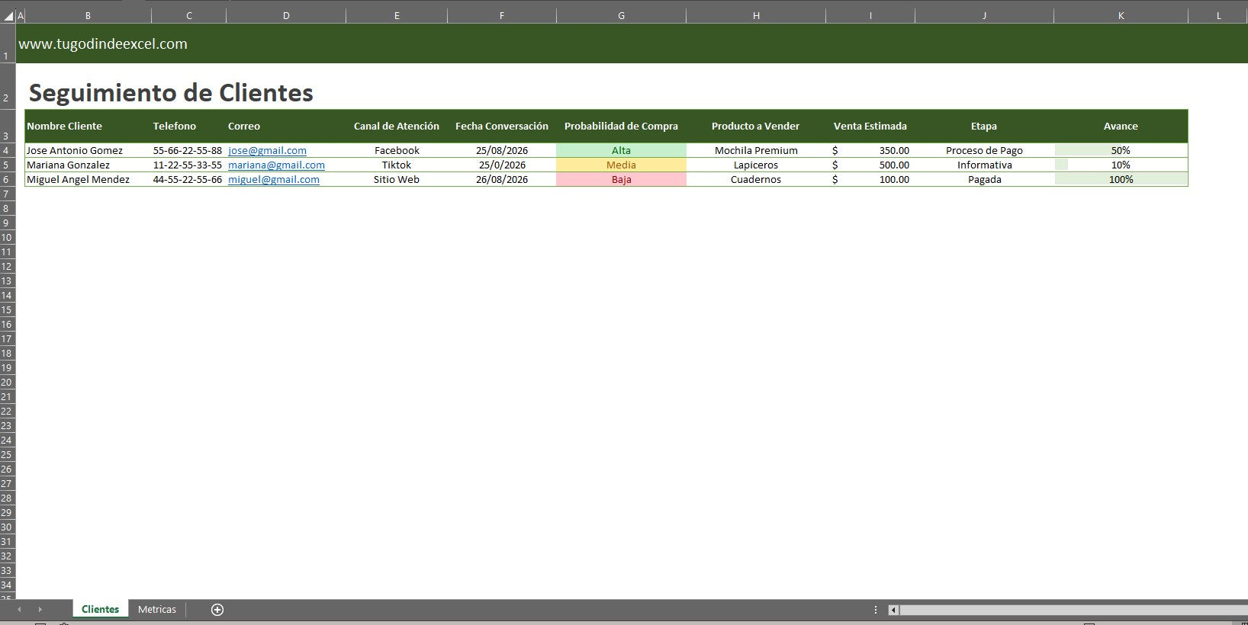Open the jose@gmail.com link

[x=267, y=151]
